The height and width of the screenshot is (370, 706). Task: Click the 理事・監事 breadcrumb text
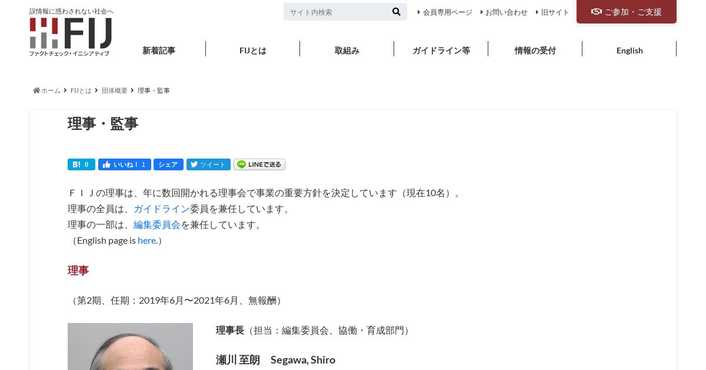pyautogui.click(x=154, y=90)
